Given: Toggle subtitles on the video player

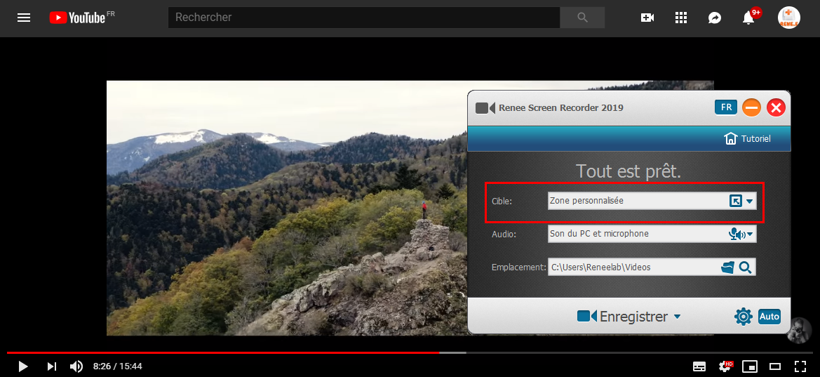Looking at the screenshot, I should (699, 366).
